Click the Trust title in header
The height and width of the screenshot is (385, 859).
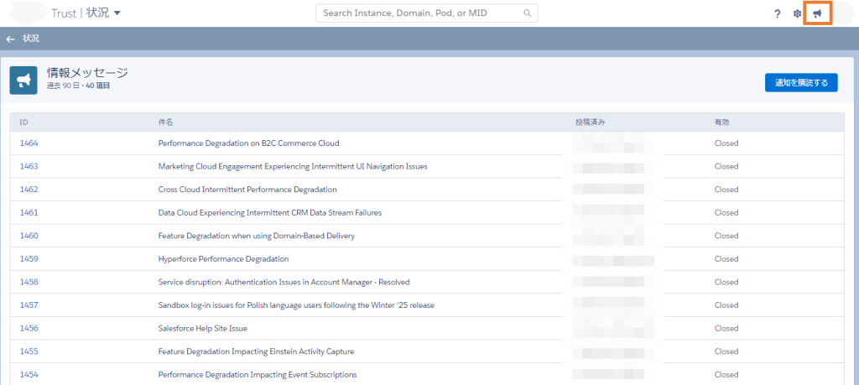click(x=63, y=13)
